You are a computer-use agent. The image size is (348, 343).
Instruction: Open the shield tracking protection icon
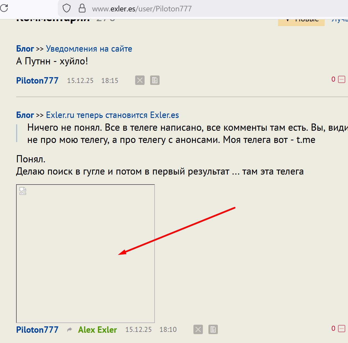tap(67, 8)
